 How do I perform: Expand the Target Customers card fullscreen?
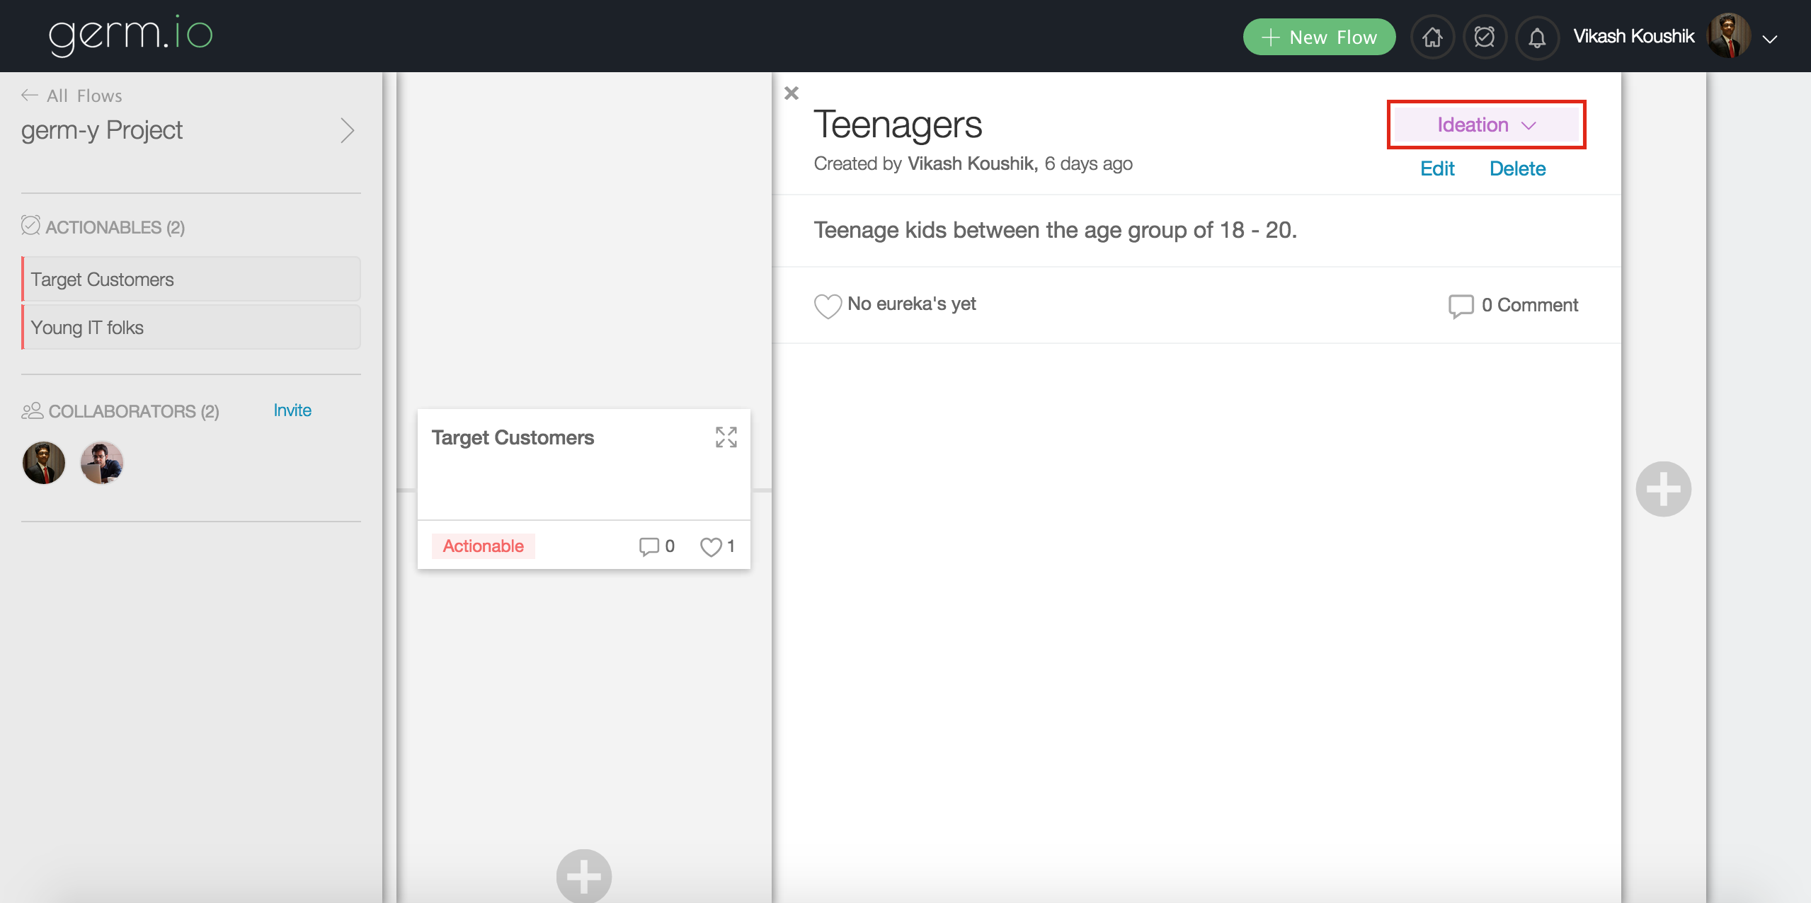coord(726,437)
